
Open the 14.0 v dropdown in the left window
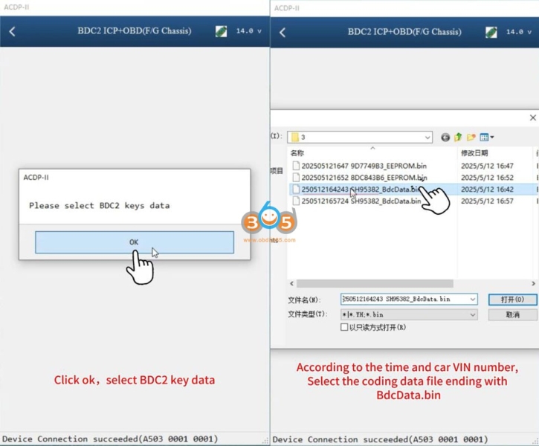click(x=249, y=31)
